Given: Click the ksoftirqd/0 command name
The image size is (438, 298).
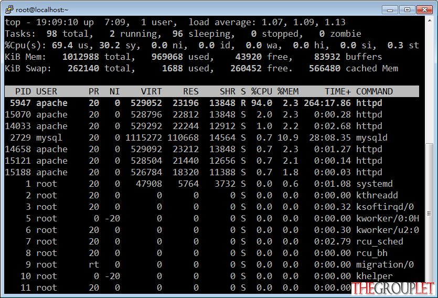Looking at the screenshot, I should pyautogui.click(x=385, y=207).
